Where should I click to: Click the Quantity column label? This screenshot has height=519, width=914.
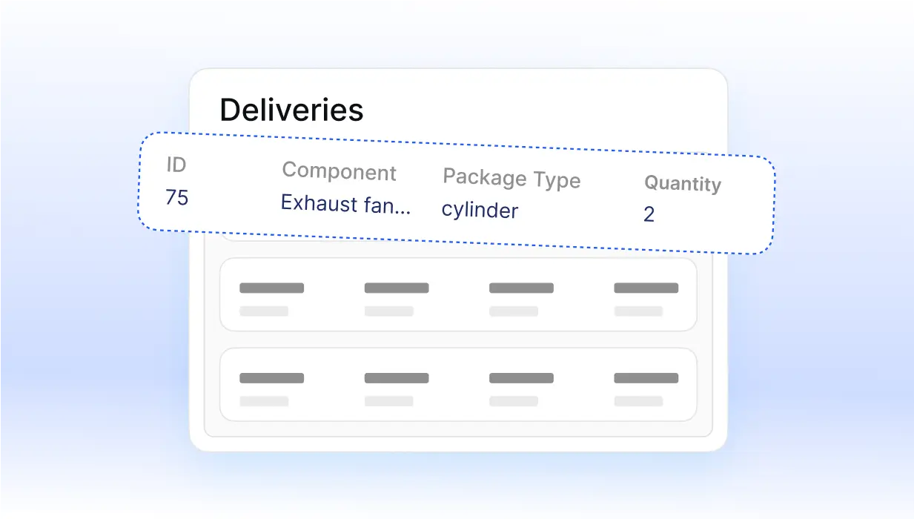click(682, 183)
